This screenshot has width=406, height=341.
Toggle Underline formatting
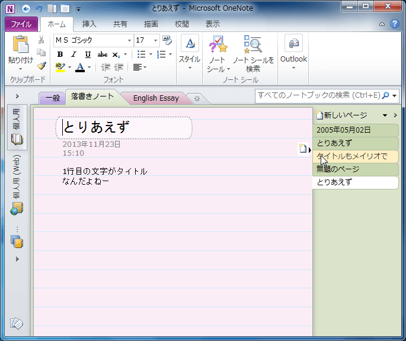[88, 54]
